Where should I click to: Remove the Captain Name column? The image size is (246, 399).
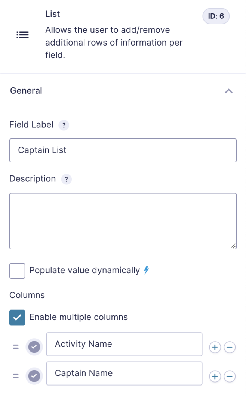coord(230,376)
